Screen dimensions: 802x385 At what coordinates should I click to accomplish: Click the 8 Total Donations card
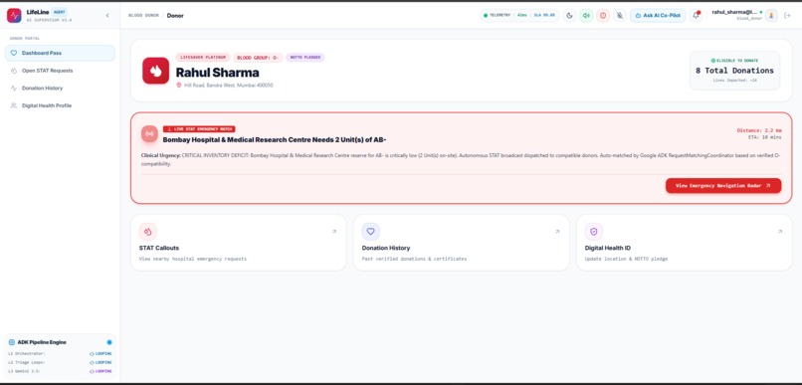point(734,71)
